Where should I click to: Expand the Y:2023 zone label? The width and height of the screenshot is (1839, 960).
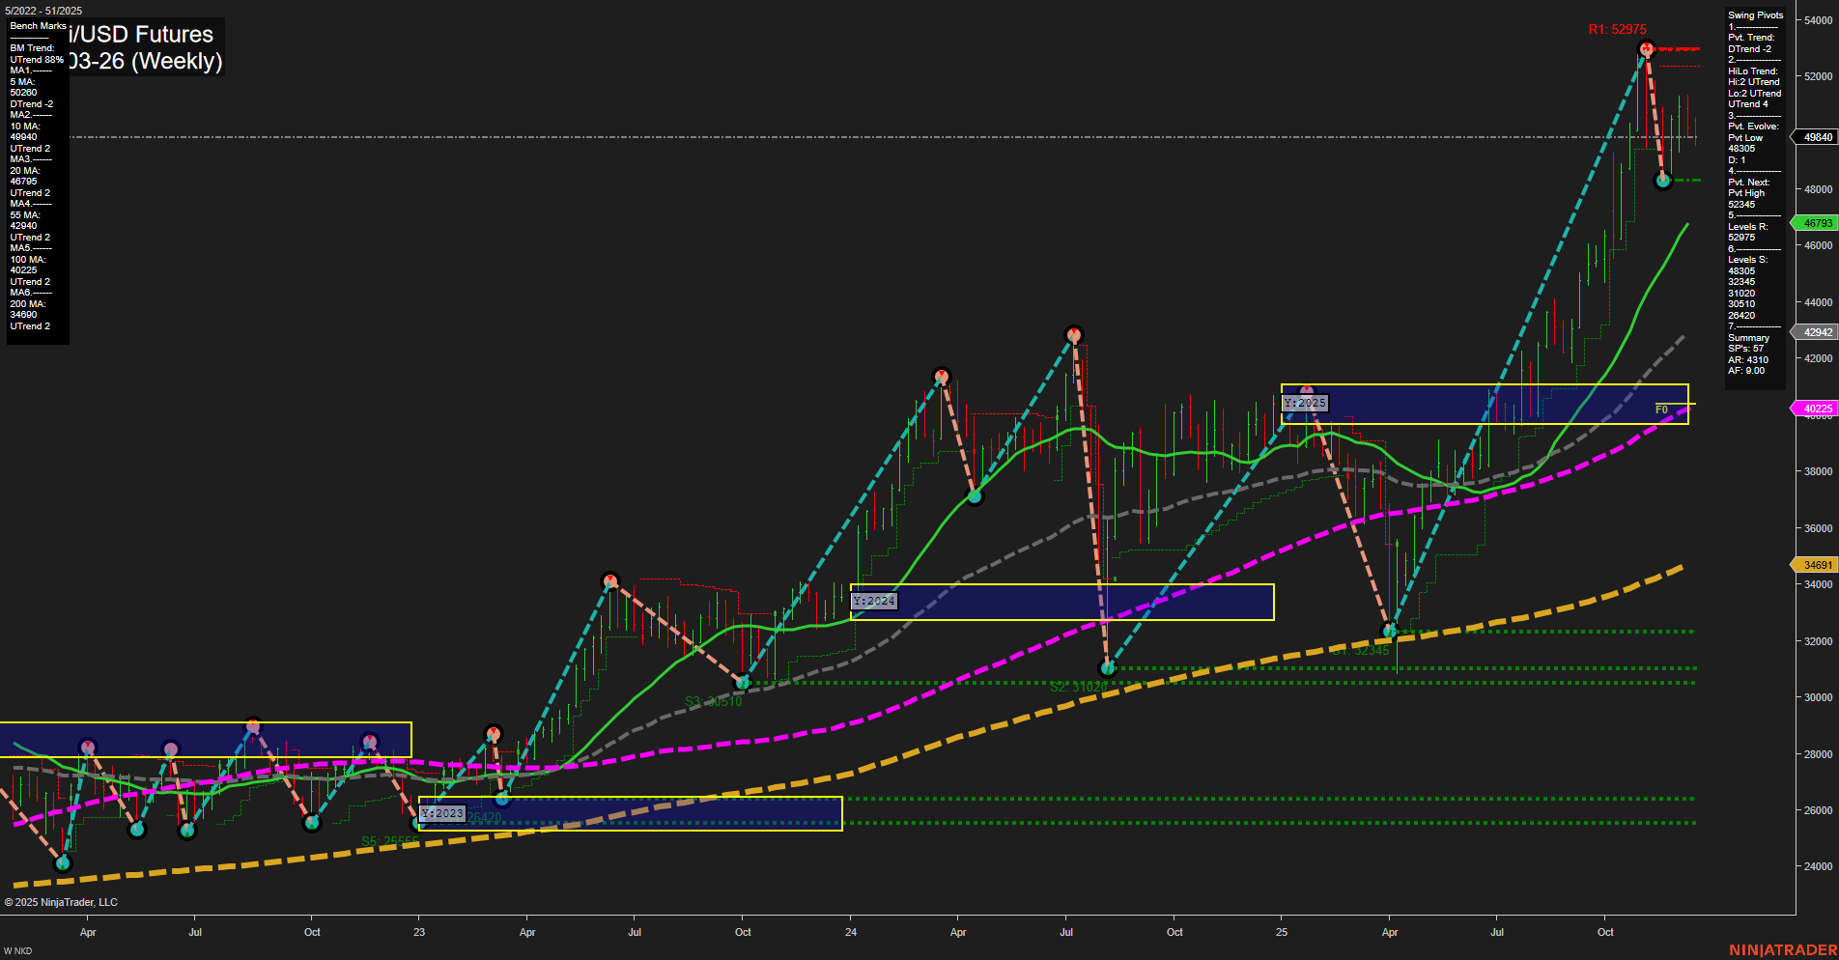click(443, 813)
